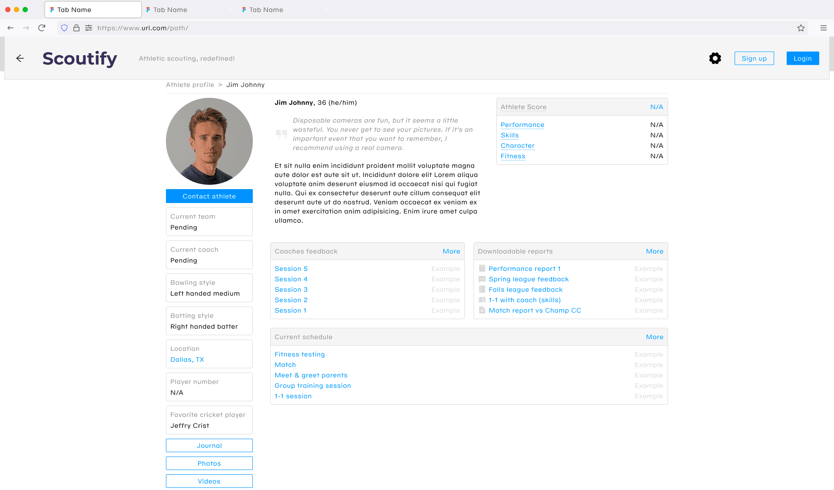This screenshot has height=490, width=834.
Task: Bookmark page with star icon
Action: [801, 28]
